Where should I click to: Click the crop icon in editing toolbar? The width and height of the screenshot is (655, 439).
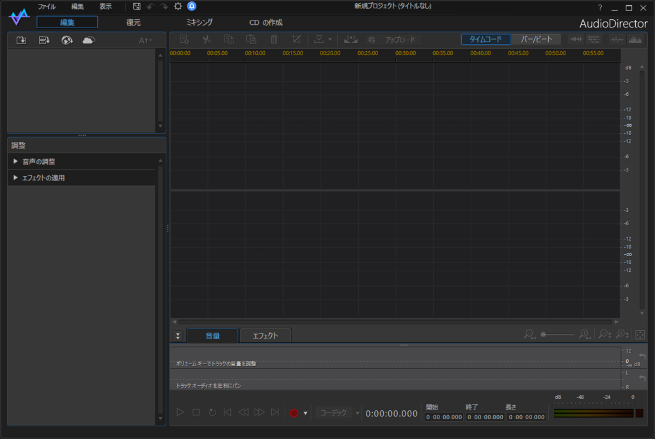(296, 39)
